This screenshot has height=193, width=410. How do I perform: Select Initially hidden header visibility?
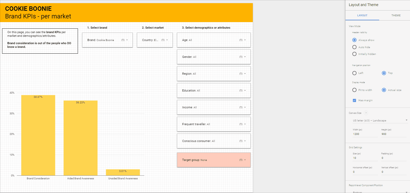click(x=354, y=54)
